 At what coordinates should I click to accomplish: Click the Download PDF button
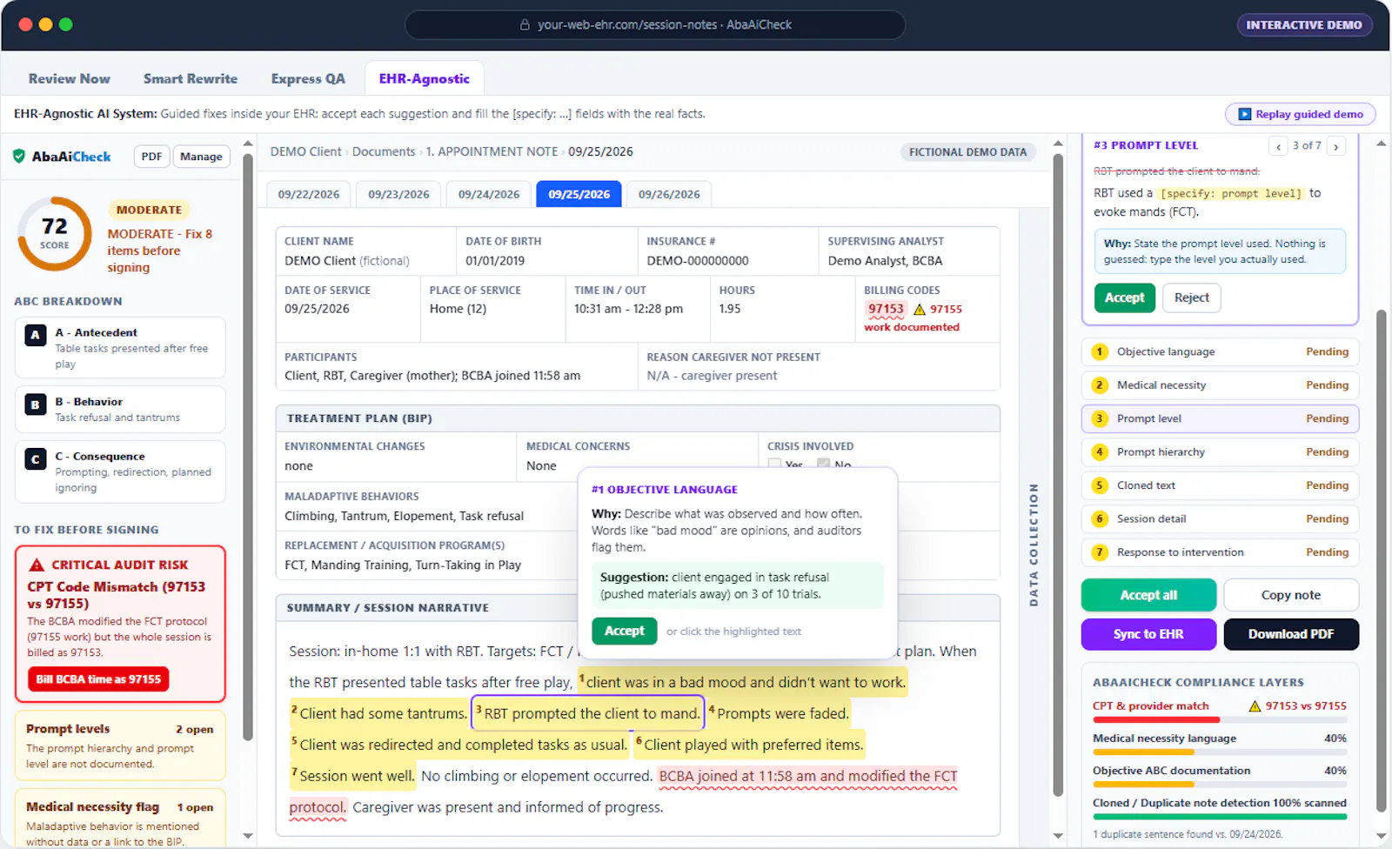pyautogui.click(x=1291, y=635)
